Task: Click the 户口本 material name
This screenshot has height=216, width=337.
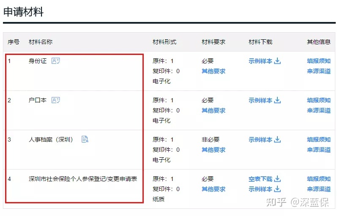Action: click(x=38, y=100)
